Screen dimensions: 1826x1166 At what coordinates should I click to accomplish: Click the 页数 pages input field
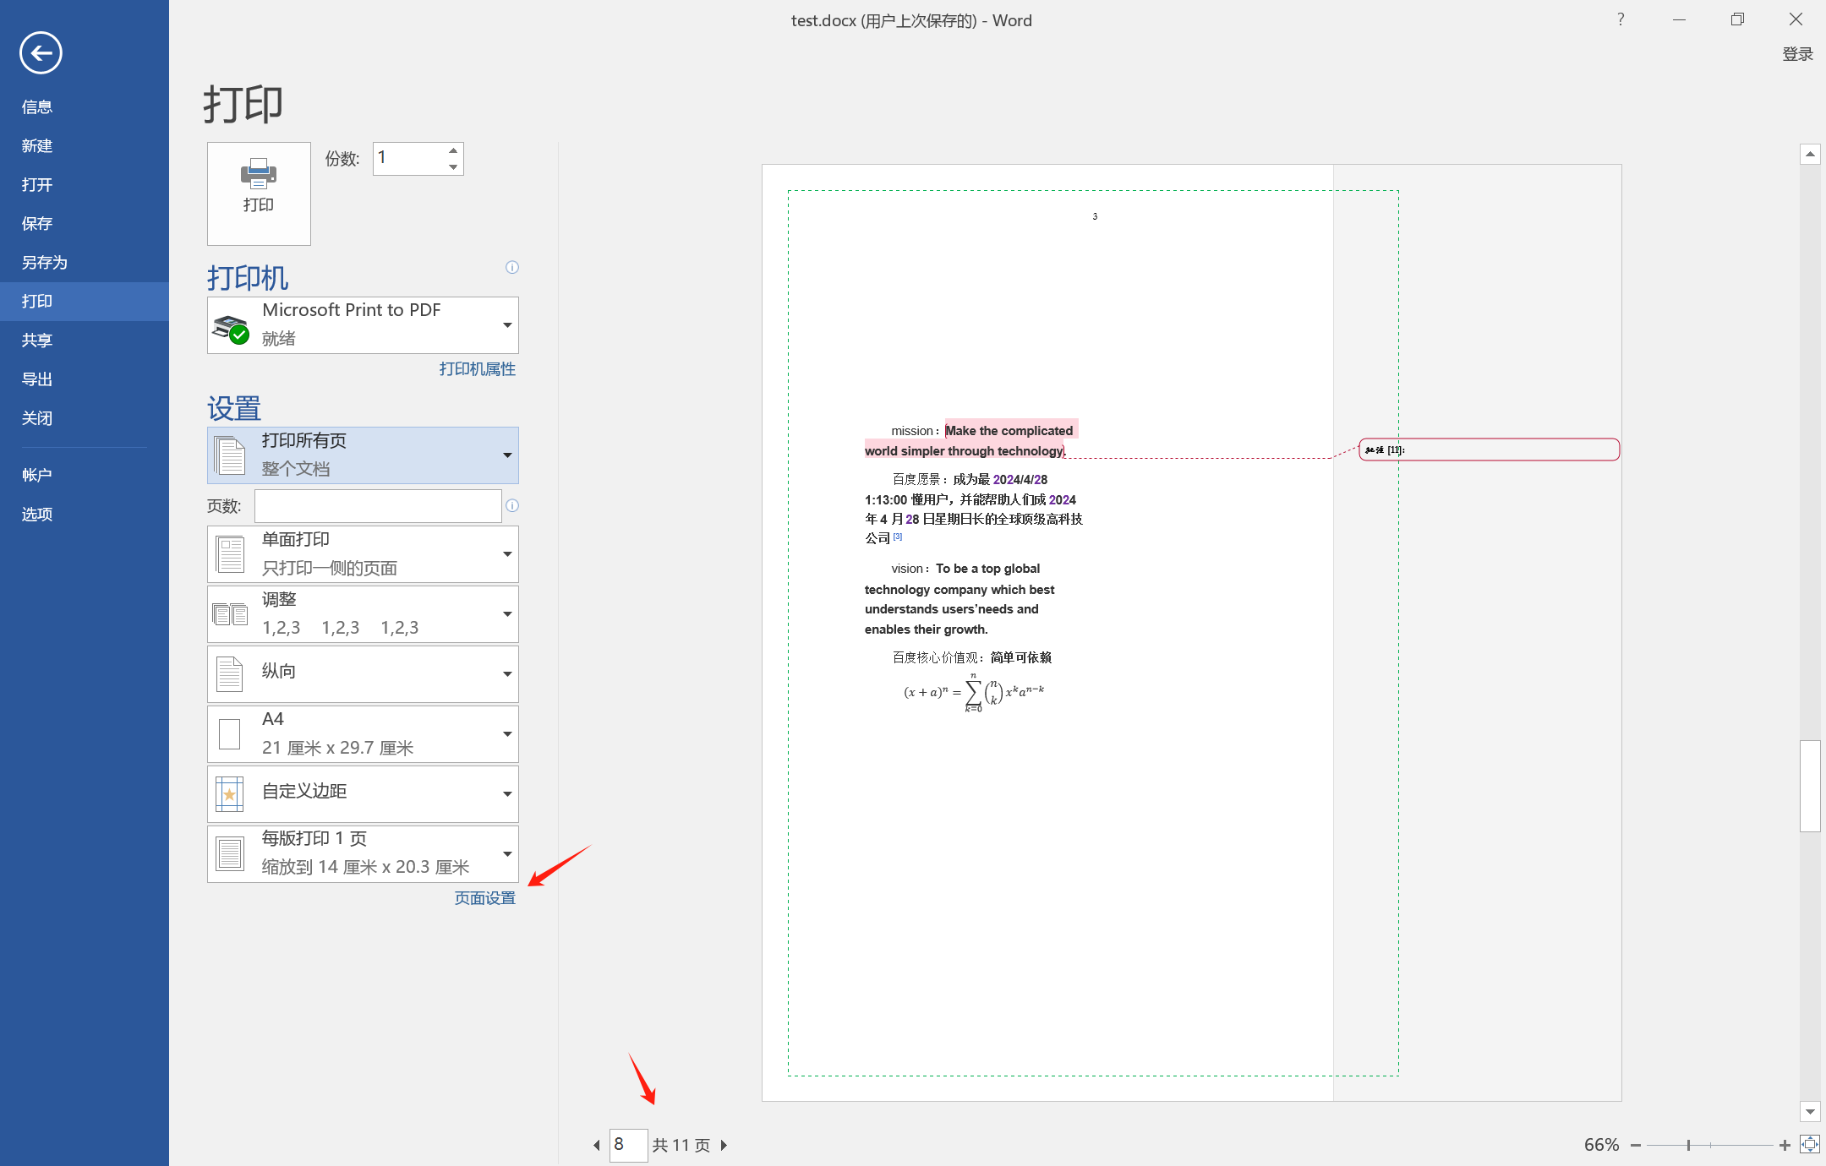(378, 506)
